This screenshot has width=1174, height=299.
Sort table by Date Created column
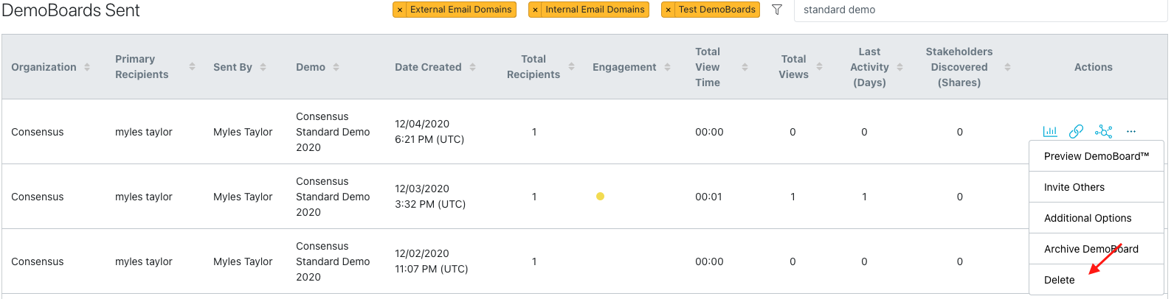click(472, 67)
